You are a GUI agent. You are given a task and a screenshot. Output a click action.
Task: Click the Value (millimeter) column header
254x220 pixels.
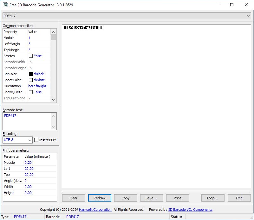pyautogui.click(x=40, y=157)
